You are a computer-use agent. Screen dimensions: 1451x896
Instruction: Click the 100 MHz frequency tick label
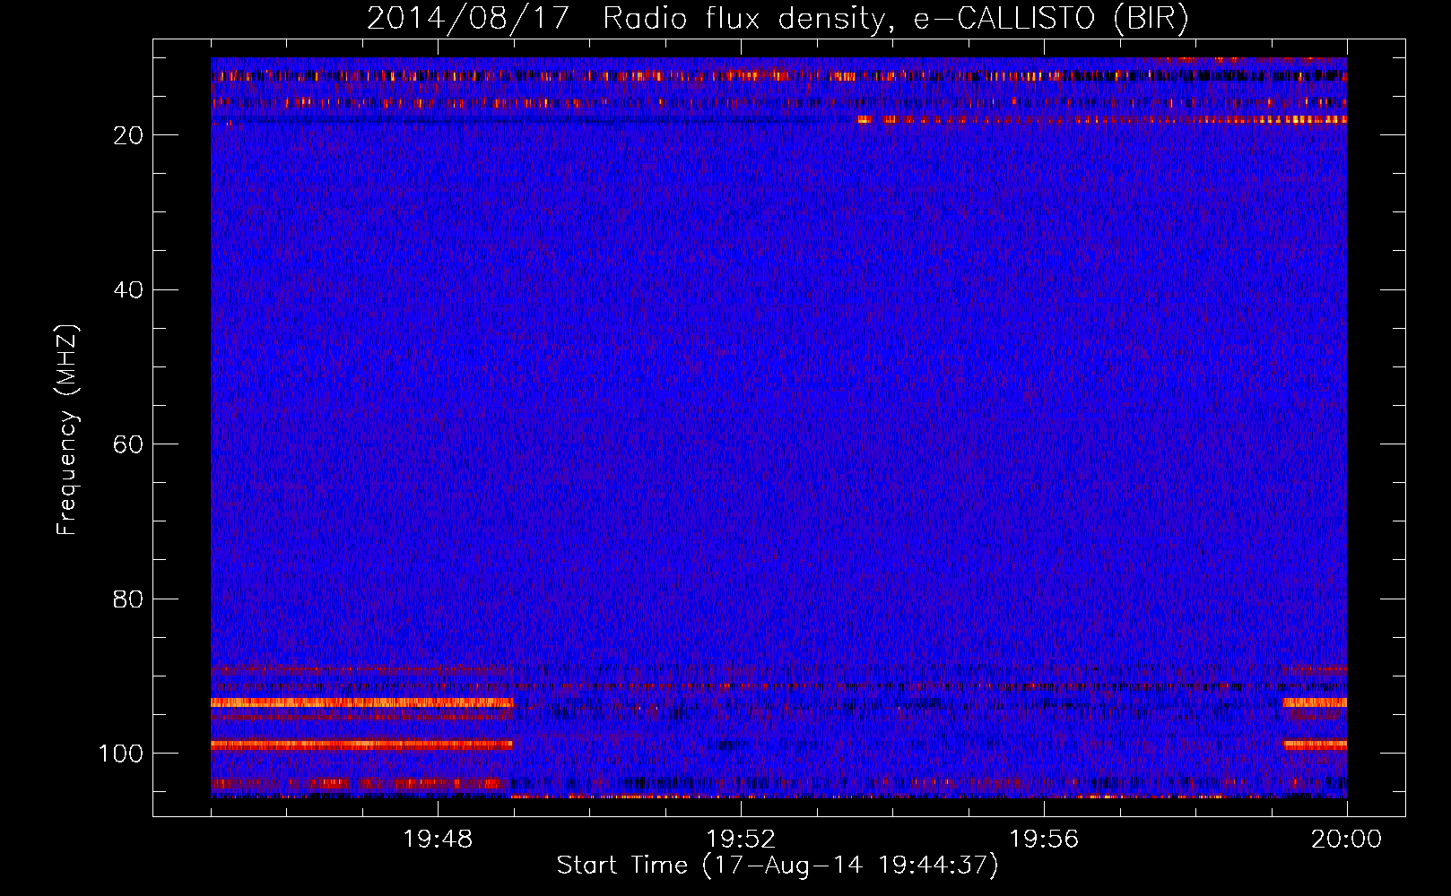(x=121, y=754)
